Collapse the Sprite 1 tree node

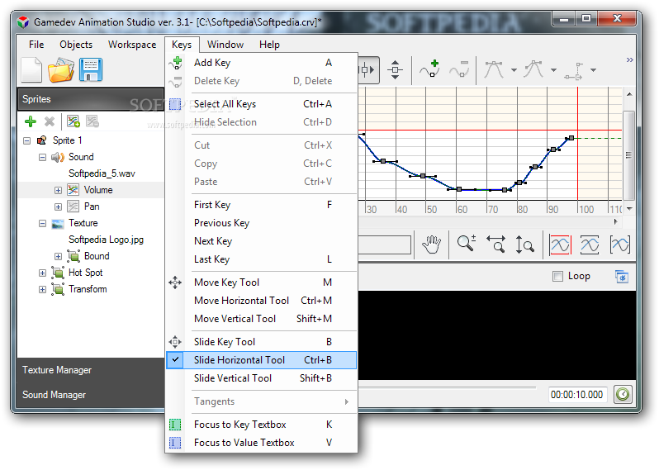[27, 140]
